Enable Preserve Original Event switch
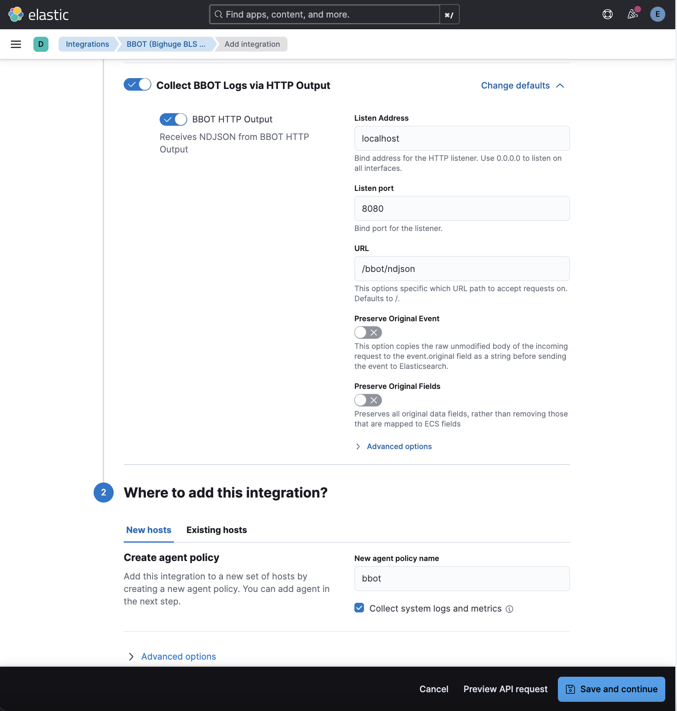 (368, 333)
